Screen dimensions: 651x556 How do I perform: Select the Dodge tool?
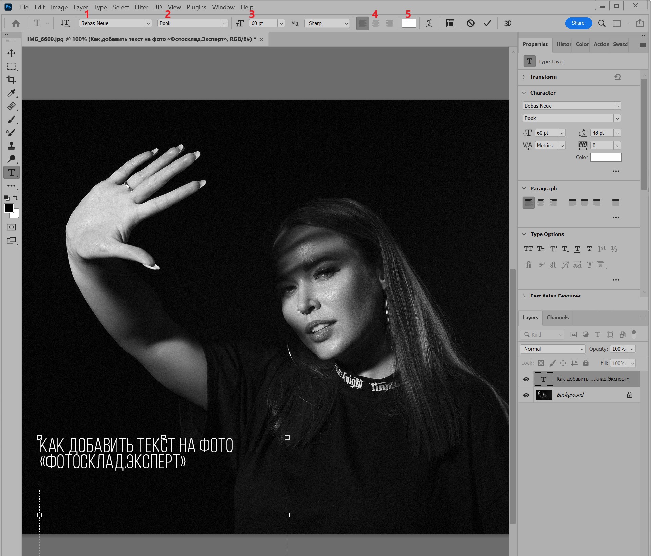pos(11,159)
